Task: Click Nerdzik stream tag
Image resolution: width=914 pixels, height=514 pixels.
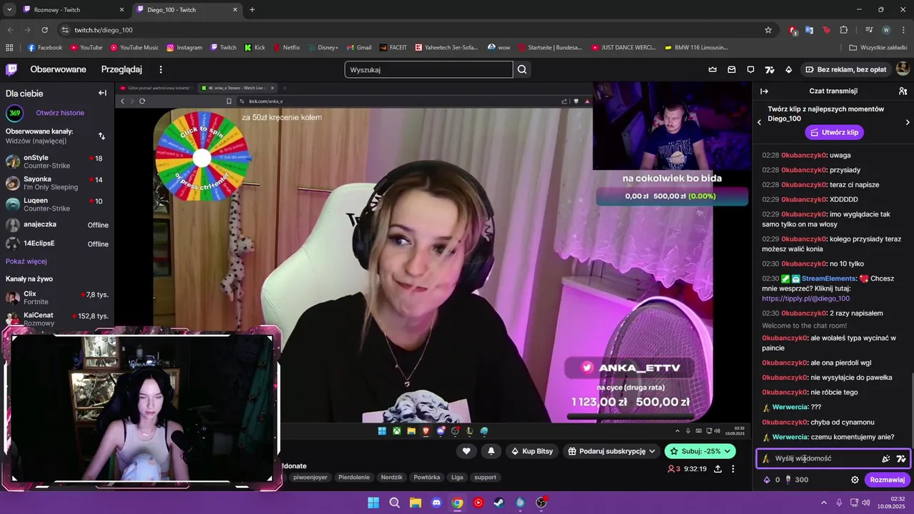Action: [x=391, y=477]
